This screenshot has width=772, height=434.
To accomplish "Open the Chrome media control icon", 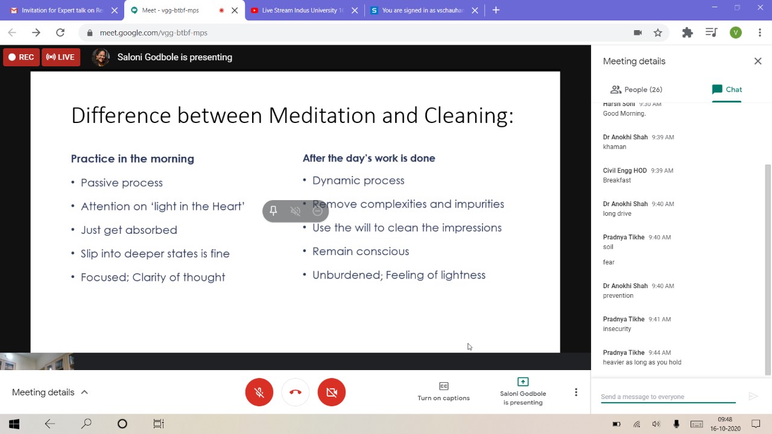I will pos(712,33).
